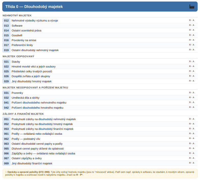Screen dimensions: 200x194
Task: Click account code badge 042
Action: click(6, 108)
